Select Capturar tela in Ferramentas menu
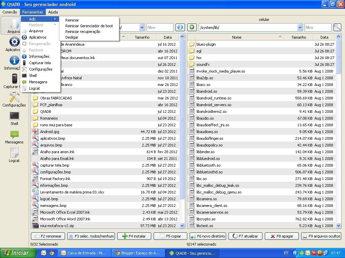This screenshot has height=258, width=345. 40,63
